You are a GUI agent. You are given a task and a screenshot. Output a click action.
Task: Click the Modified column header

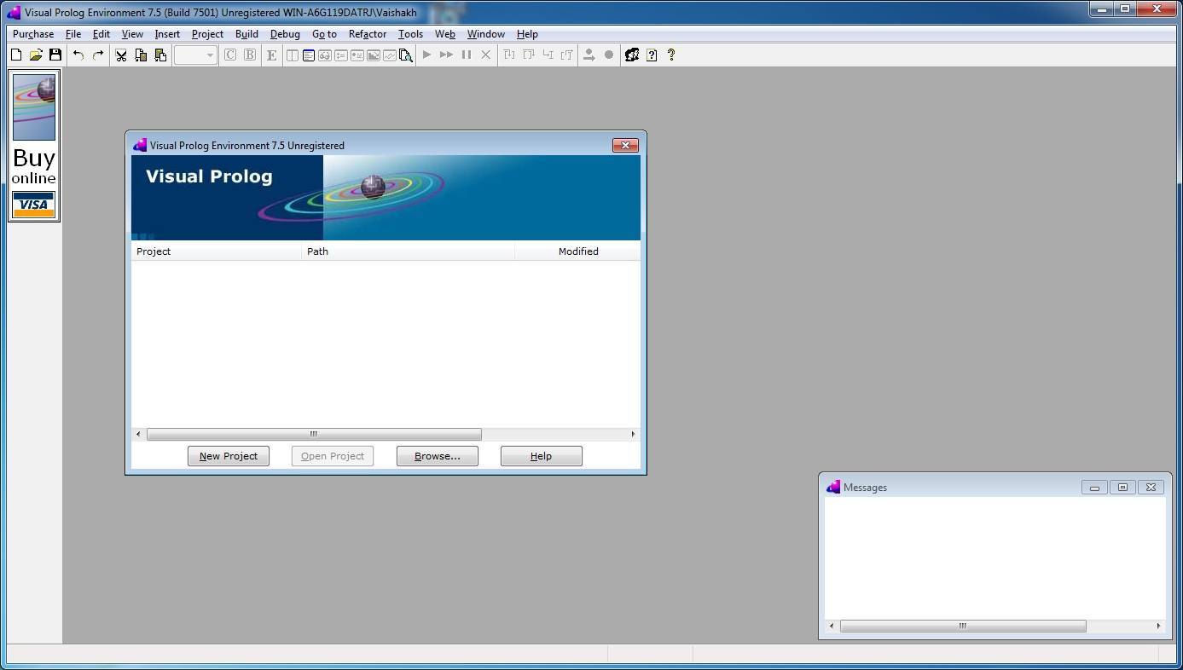click(578, 251)
